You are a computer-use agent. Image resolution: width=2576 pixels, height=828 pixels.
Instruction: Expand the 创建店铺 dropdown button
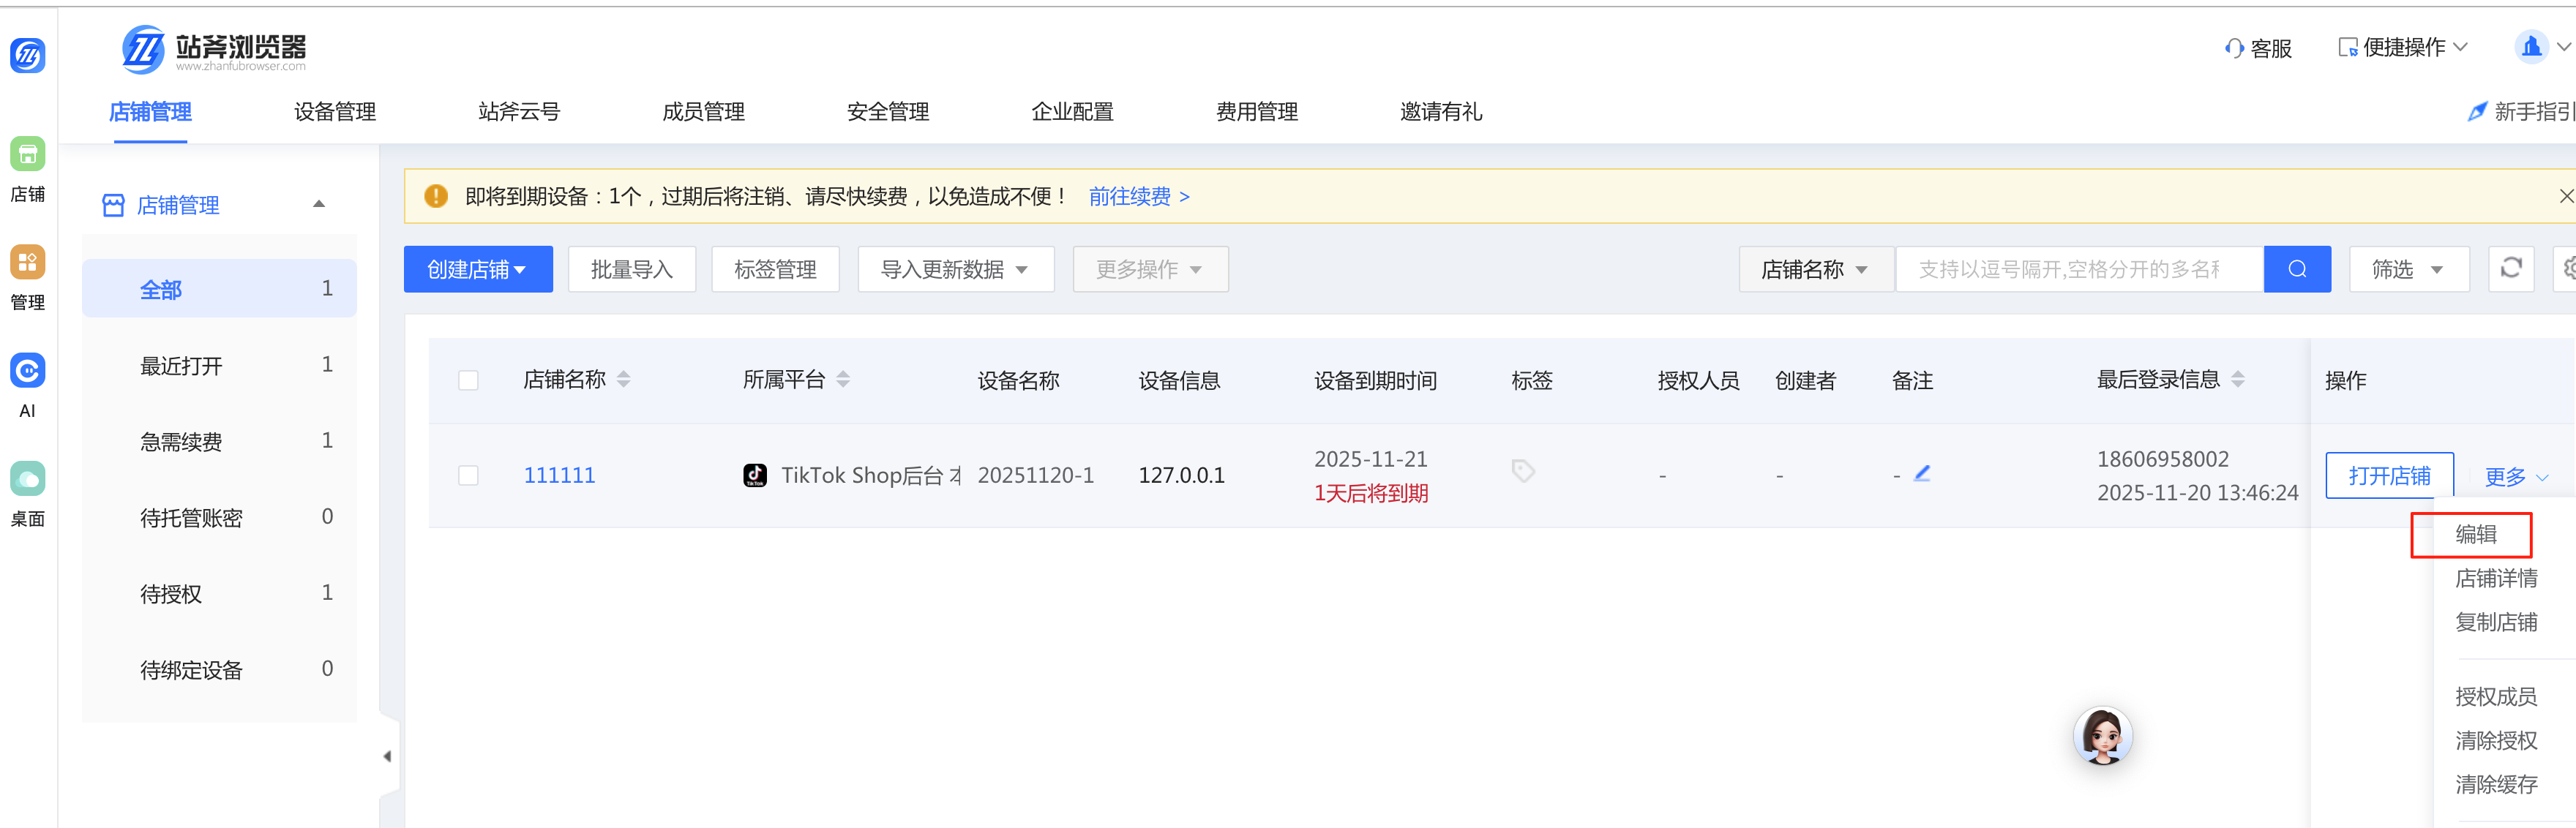point(478,269)
